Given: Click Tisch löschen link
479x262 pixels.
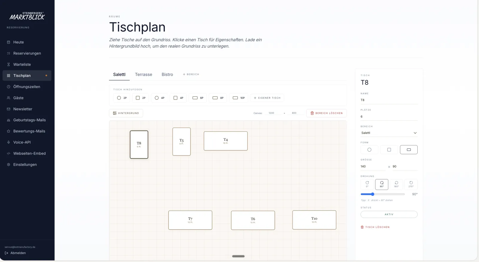Looking at the screenshot, I should tap(375, 227).
